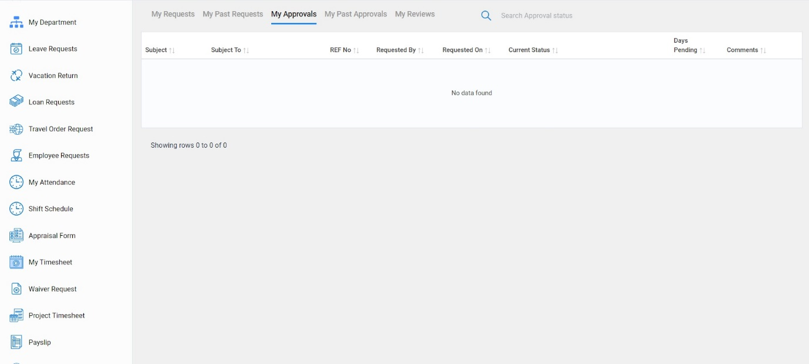Sort by the Comments column arrows
Image resolution: width=809 pixels, height=364 pixels.
(763, 50)
